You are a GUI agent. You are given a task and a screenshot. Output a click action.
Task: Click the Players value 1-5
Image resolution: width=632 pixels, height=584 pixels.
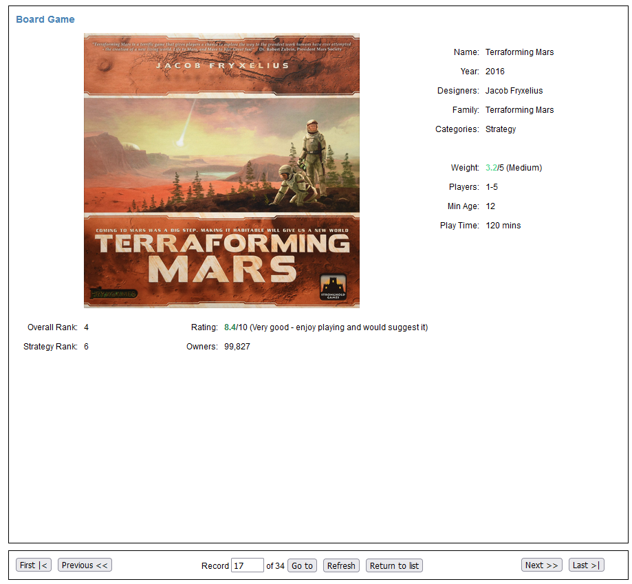click(x=492, y=187)
